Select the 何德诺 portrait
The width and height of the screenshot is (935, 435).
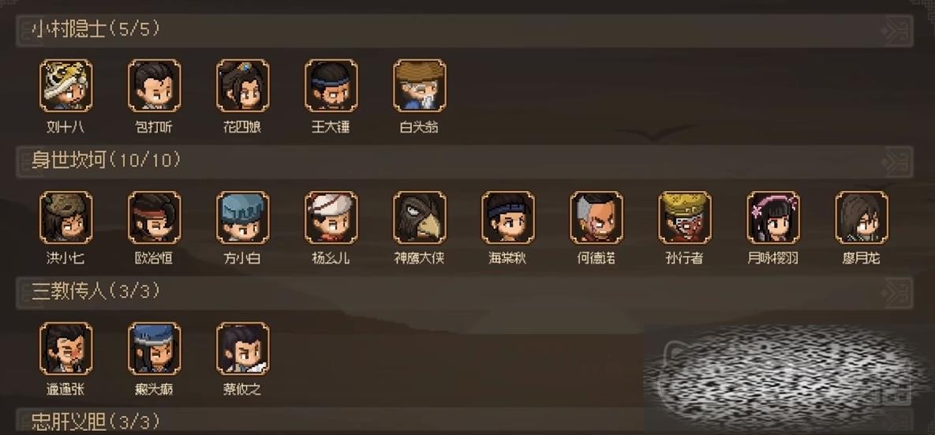(x=597, y=217)
